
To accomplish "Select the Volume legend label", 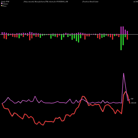I will click(5, 4).
